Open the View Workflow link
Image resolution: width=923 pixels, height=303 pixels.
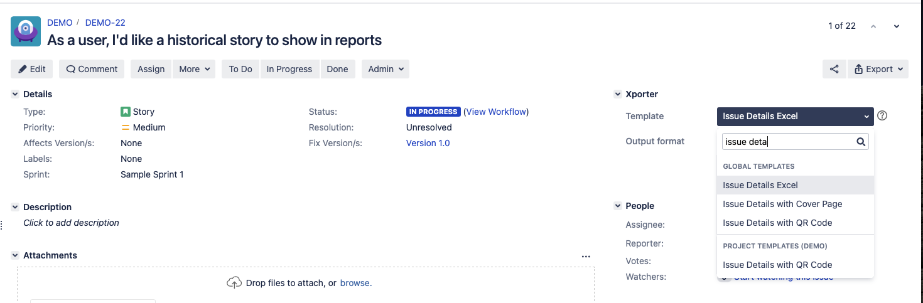495,112
